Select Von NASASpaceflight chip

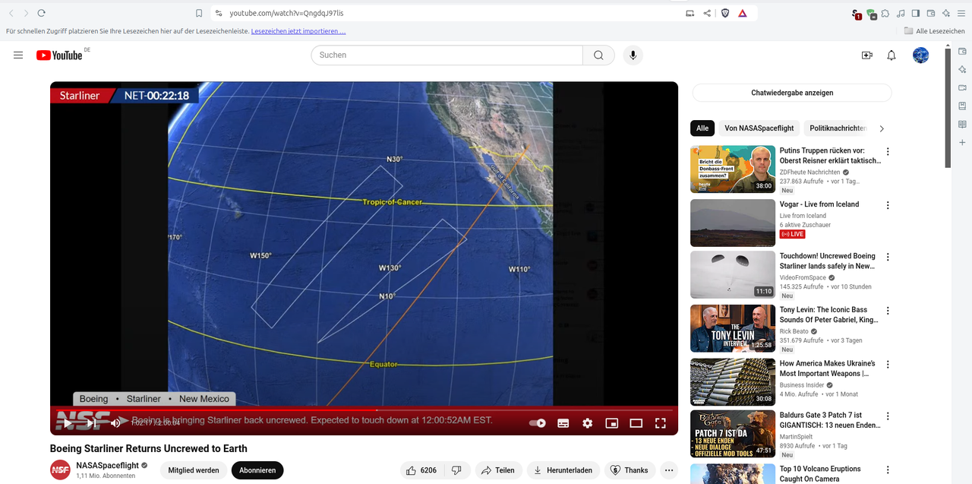click(759, 128)
